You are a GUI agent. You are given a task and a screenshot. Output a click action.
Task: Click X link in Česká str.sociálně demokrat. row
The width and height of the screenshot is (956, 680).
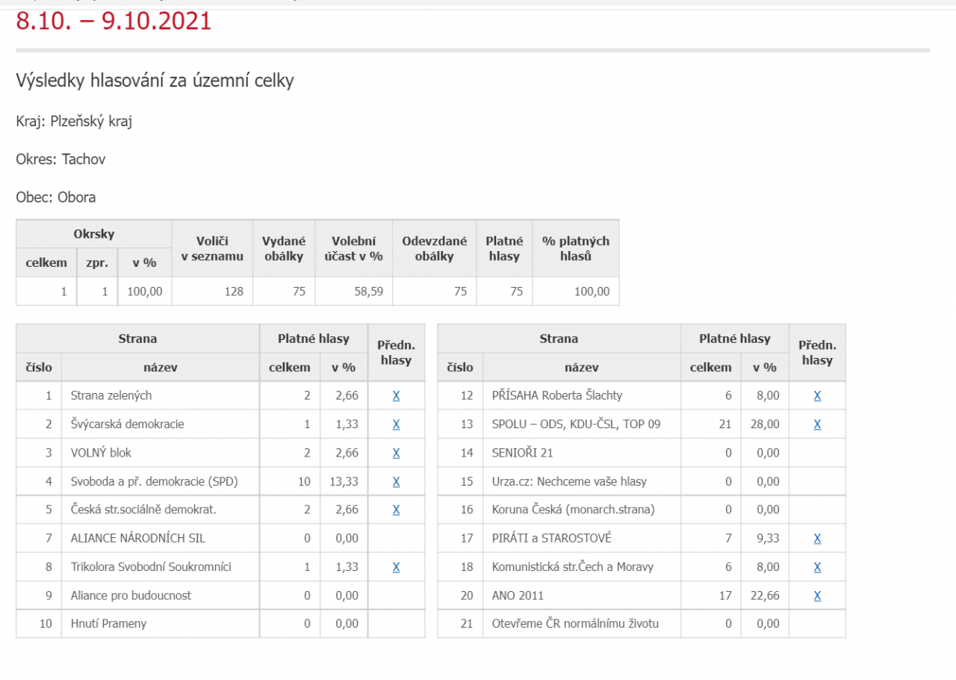[396, 510]
